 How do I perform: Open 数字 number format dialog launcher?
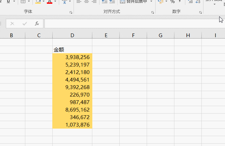200,13
